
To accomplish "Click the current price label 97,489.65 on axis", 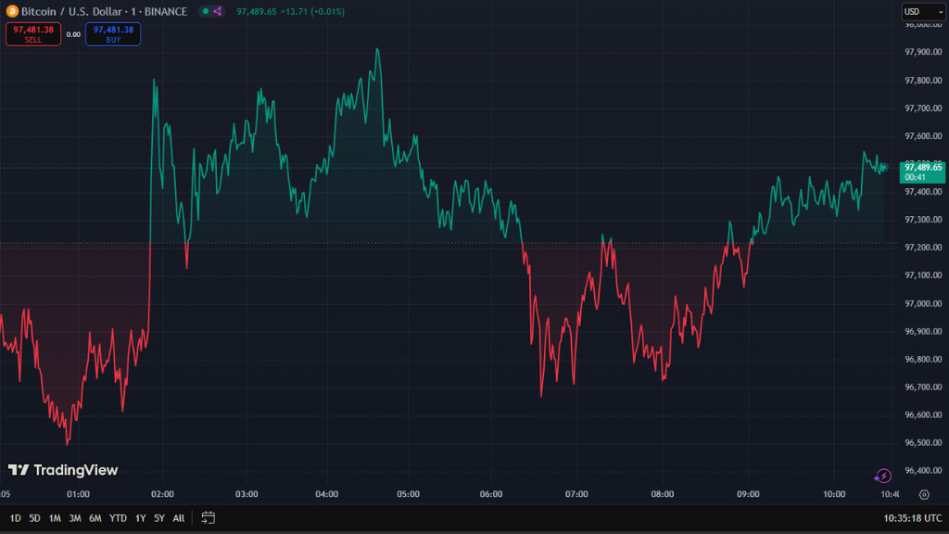I will point(922,167).
